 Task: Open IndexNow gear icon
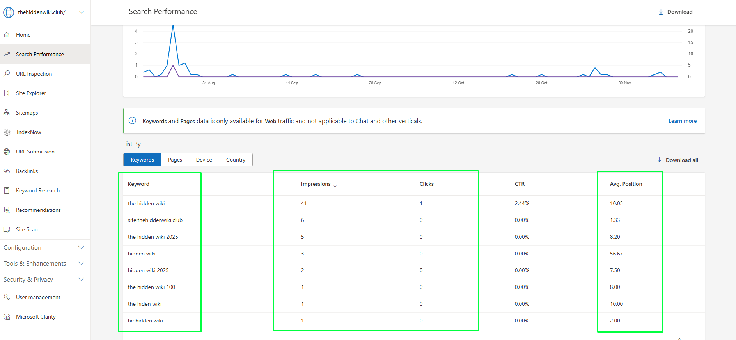[7, 132]
